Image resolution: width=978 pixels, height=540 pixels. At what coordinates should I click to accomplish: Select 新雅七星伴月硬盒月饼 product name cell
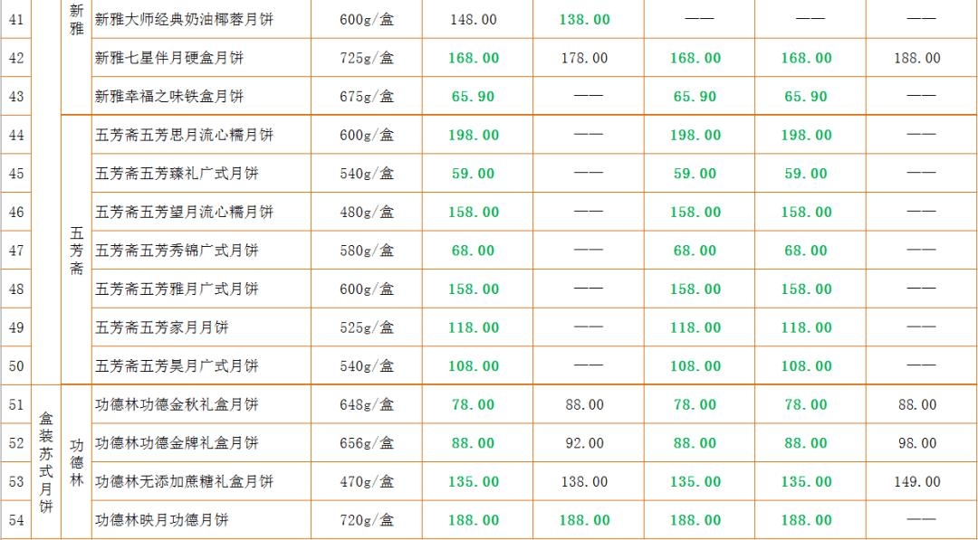[169, 58]
